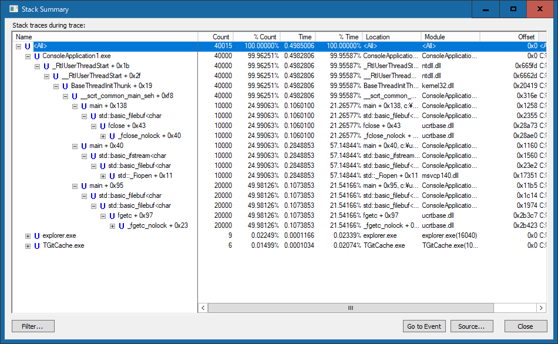Open the Filter dialog button

tap(33, 326)
